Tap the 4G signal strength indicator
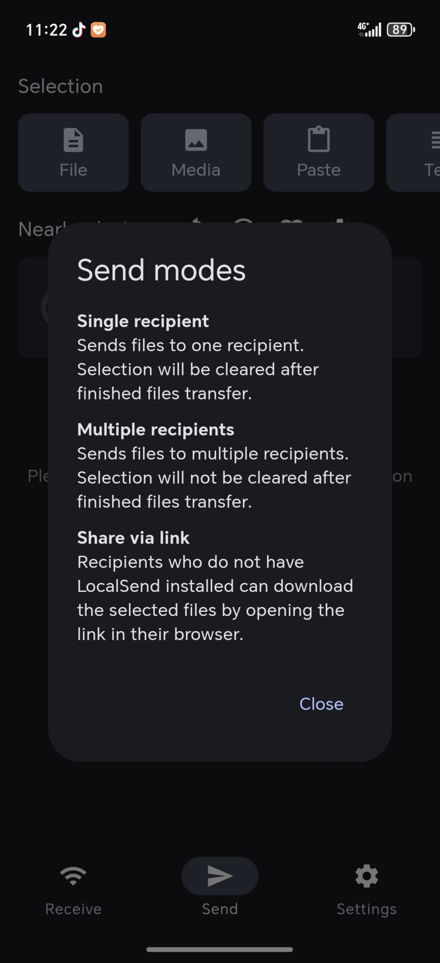This screenshot has height=963, width=440. (369, 30)
